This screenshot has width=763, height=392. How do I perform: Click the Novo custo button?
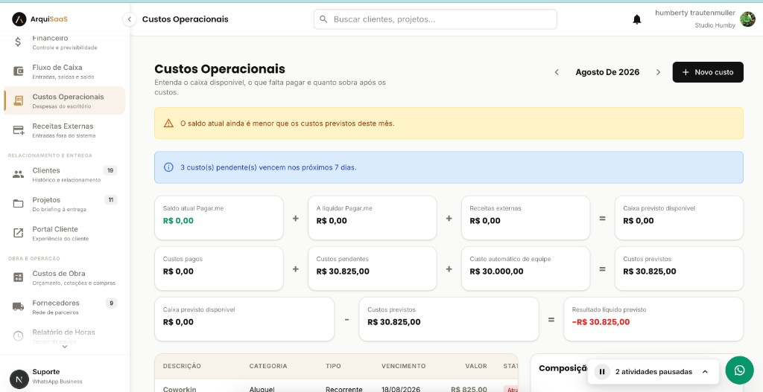(708, 72)
